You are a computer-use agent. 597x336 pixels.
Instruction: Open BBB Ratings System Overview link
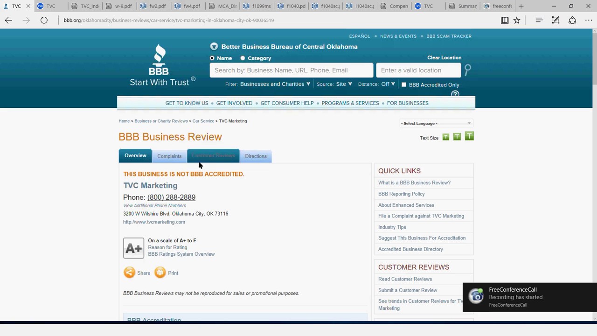click(x=181, y=254)
